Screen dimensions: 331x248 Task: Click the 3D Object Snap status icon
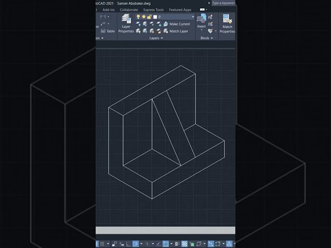199,244
